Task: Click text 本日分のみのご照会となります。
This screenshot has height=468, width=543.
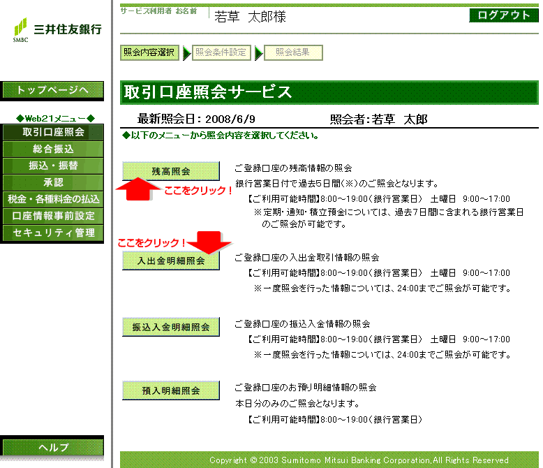Action: [298, 404]
